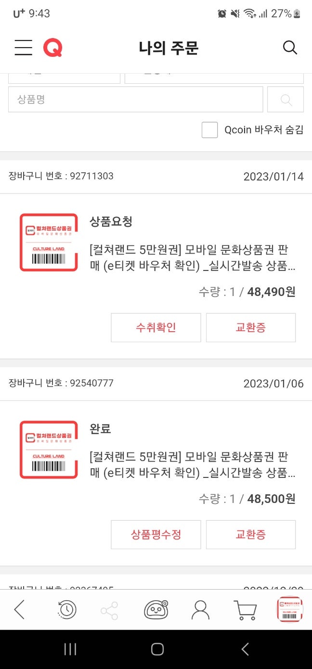Tap the 수취확인 button
Viewport: 312px width, 669px height.
156,327
